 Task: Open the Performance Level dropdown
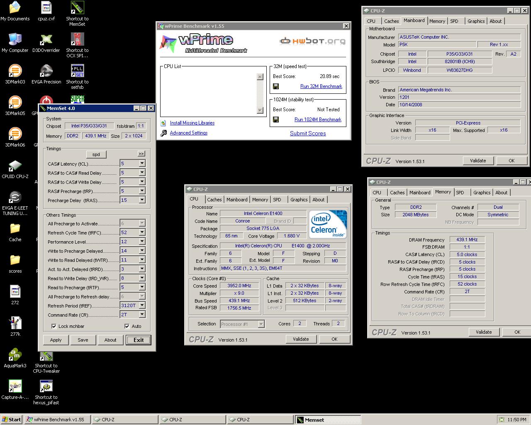[142, 242]
